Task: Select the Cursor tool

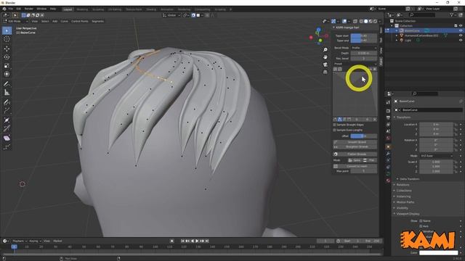Action: (x=7, y=39)
